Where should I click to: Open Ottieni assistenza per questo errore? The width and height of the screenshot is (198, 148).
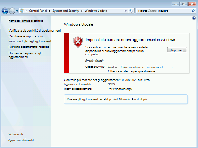pyautogui.click(x=131, y=71)
